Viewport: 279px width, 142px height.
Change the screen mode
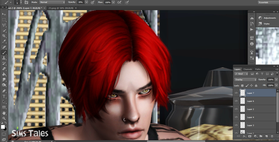coord(4,140)
